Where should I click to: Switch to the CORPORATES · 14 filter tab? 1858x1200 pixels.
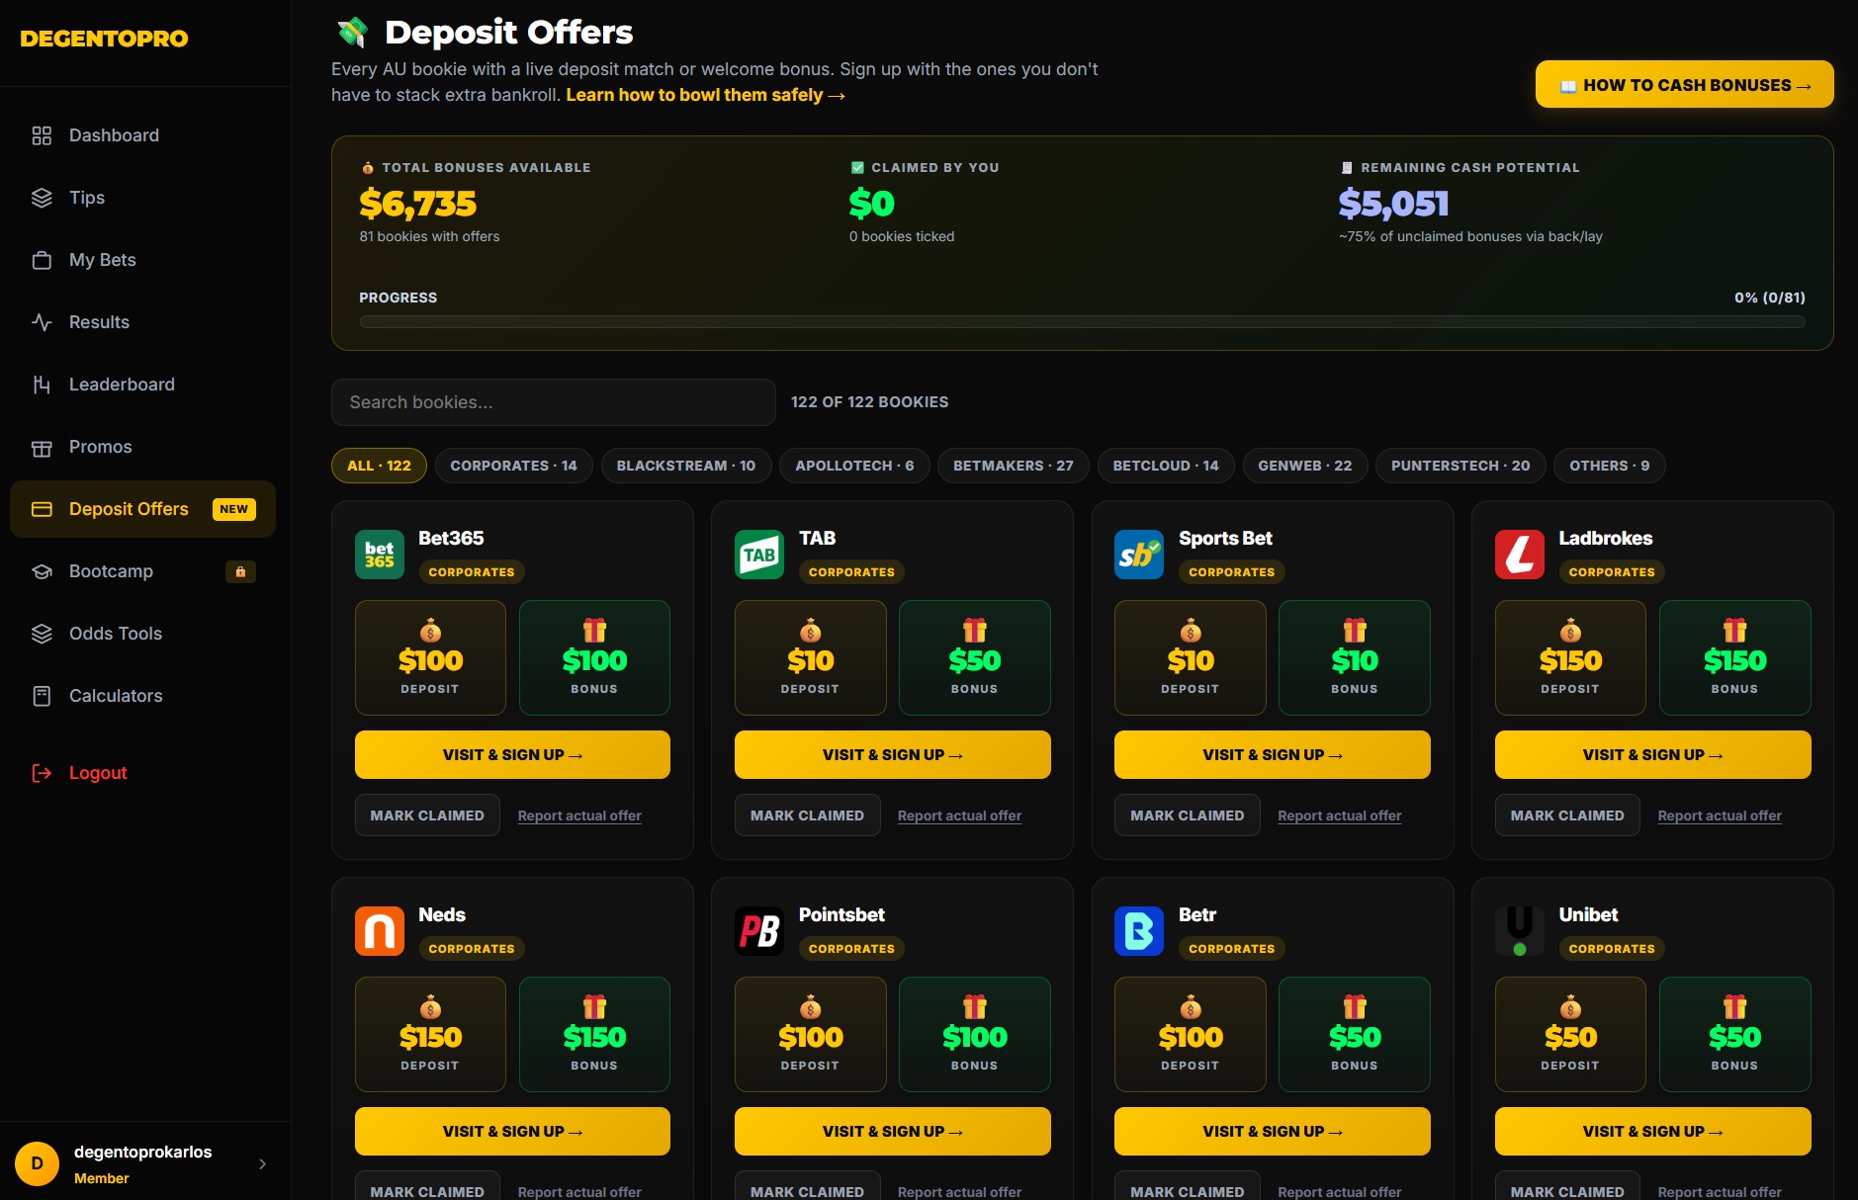coord(513,466)
